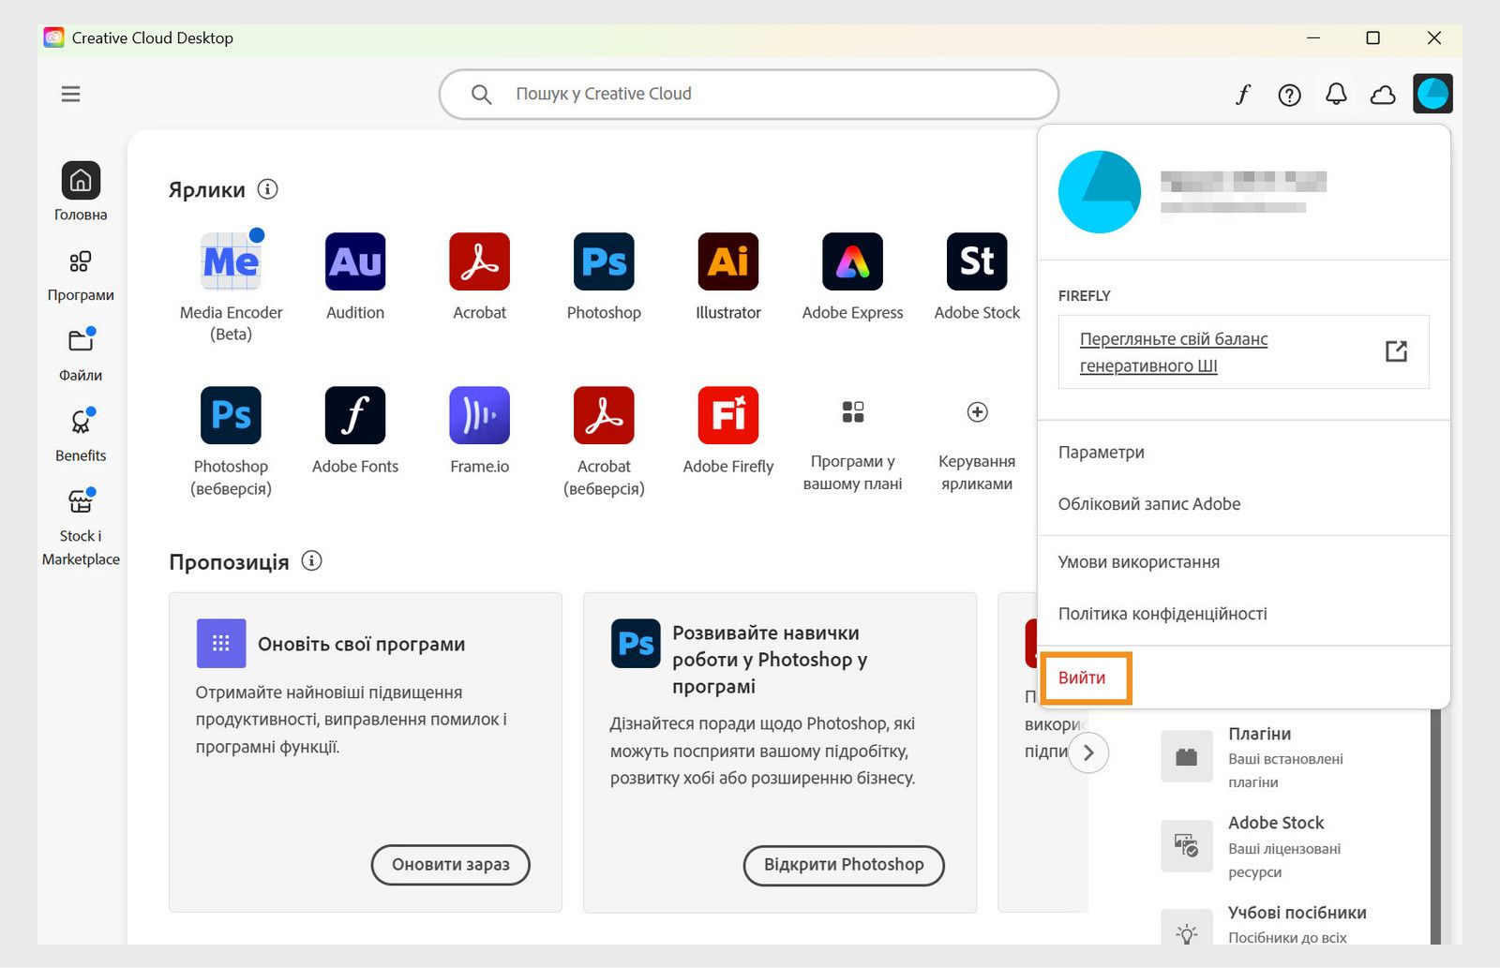
Task: Open the notifications bell
Action: (1336, 95)
